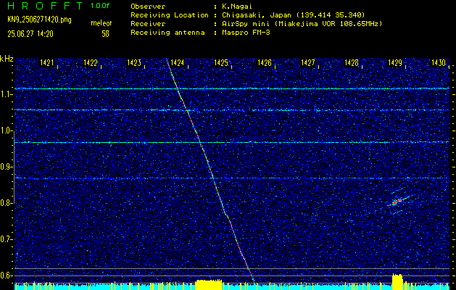
Task: Click the Receiving Location field label
Action: 170,15
